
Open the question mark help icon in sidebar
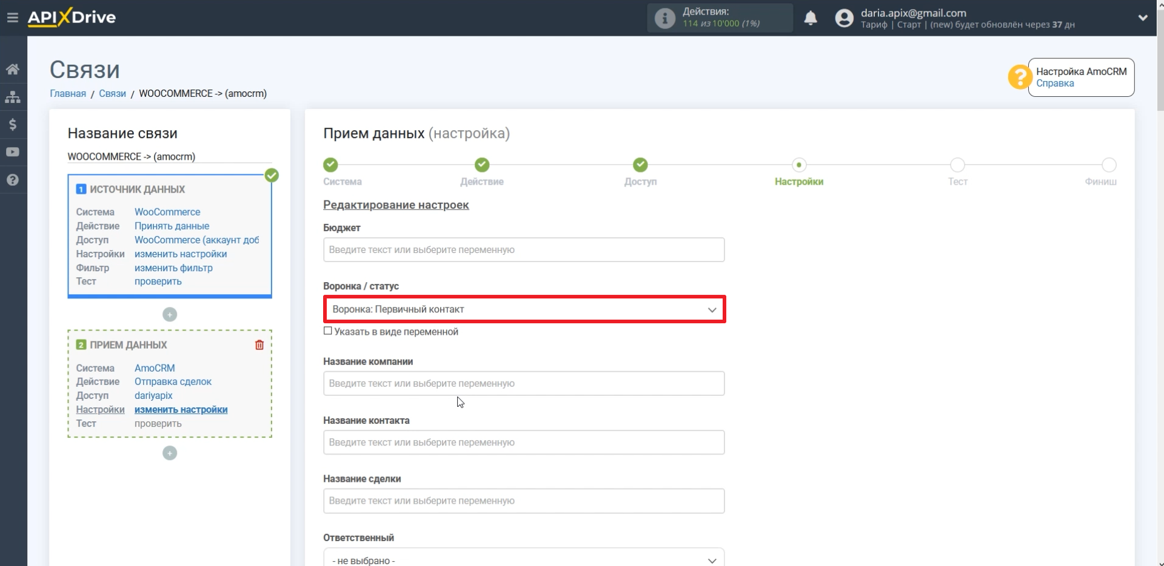tap(13, 180)
